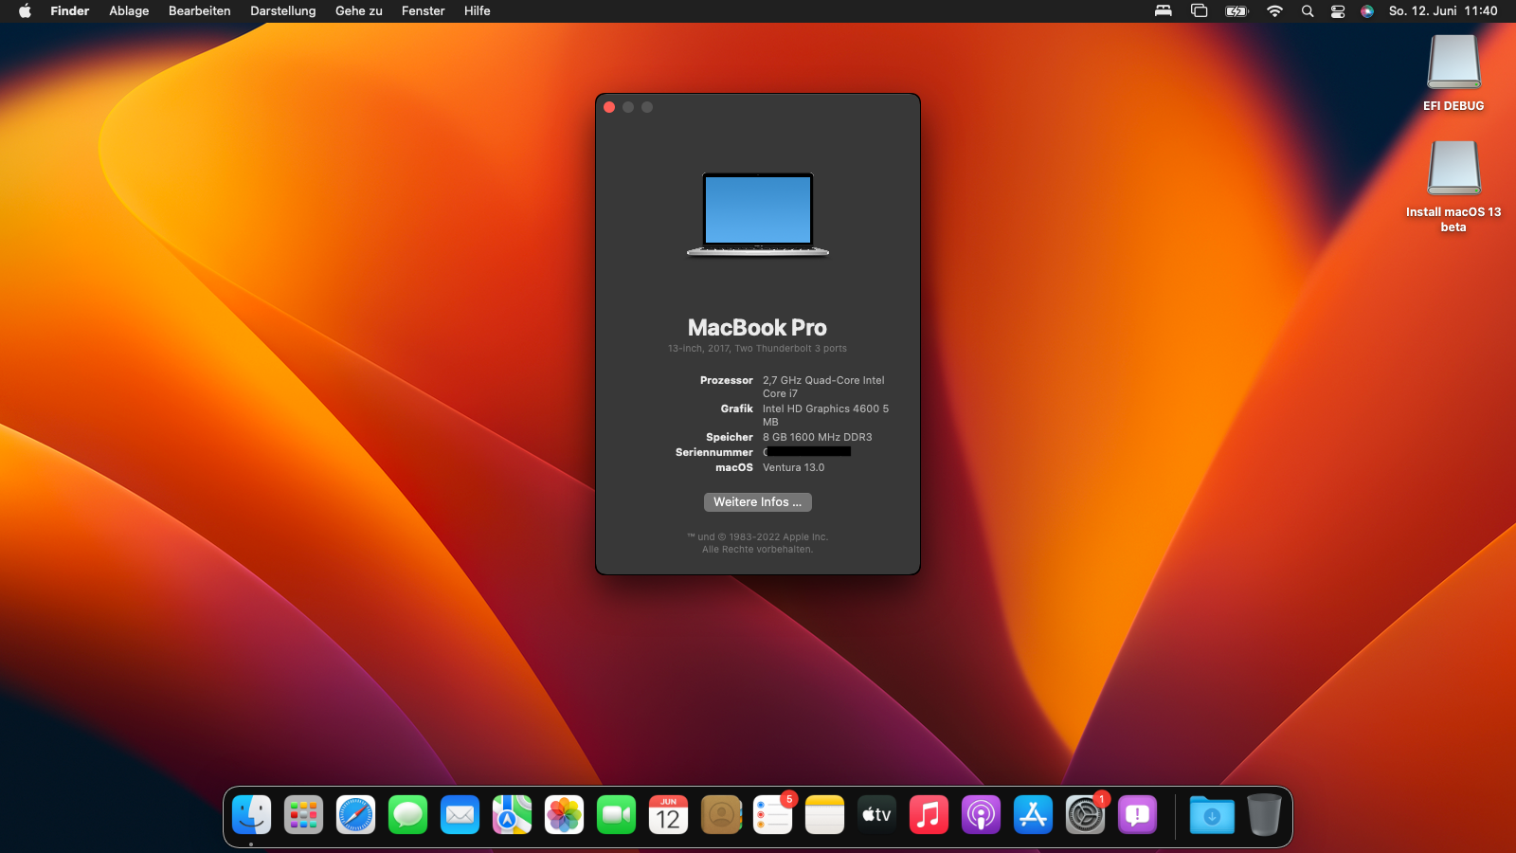The width and height of the screenshot is (1516, 853).
Task: Launch Launchpad from the Dock
Action: [x=303, y=815]
